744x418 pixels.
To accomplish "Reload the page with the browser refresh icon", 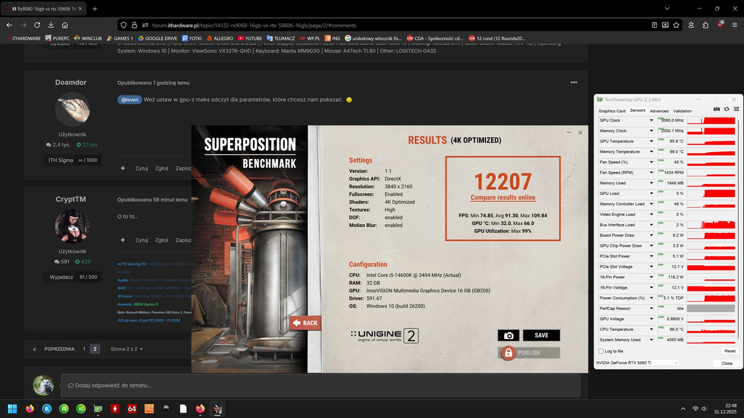I will click(37, 25).
